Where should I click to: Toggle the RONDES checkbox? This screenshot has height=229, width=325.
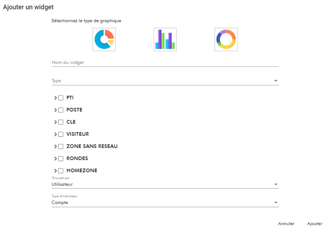click(61, 158)
